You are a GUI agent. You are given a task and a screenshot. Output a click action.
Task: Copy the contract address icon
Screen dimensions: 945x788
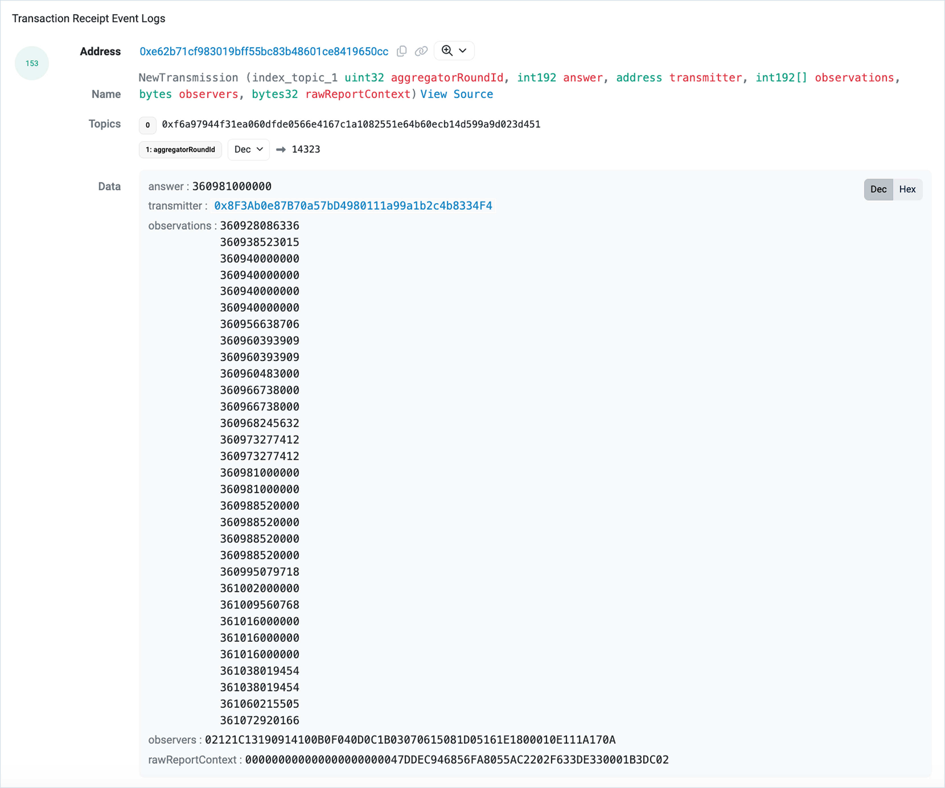pyautogui.click(x=401, y=51)
